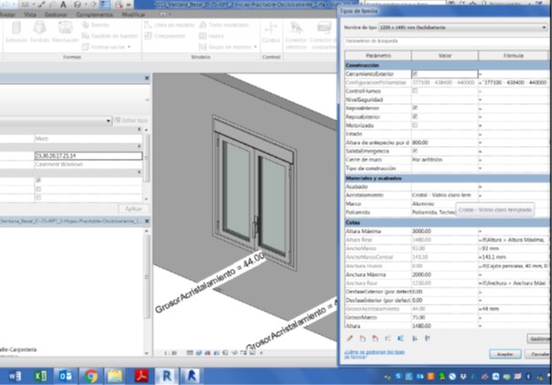Click the Editar tipo button
This screenshot has width=552, height=385.
click(131, 120)
